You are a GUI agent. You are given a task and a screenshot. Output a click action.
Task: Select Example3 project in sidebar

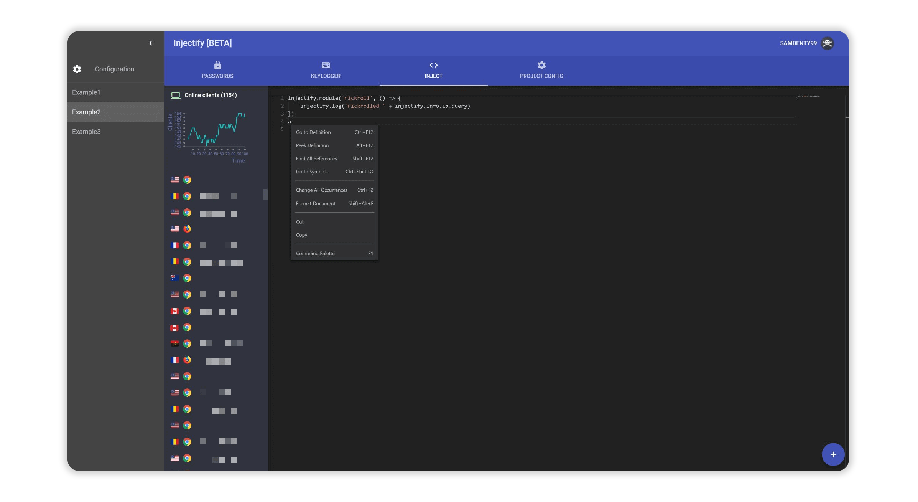86,132
